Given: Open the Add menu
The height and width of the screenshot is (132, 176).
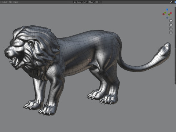Looking at the screenshot, I should (10, 2).
